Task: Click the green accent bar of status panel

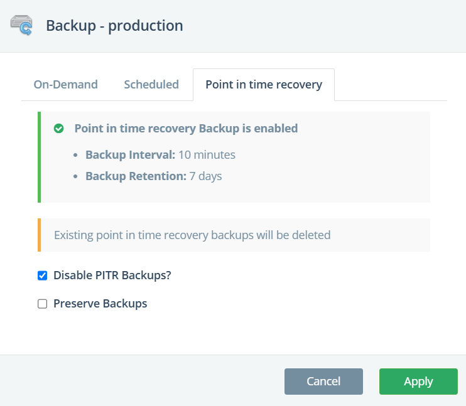Action: [x=40, y=158]
